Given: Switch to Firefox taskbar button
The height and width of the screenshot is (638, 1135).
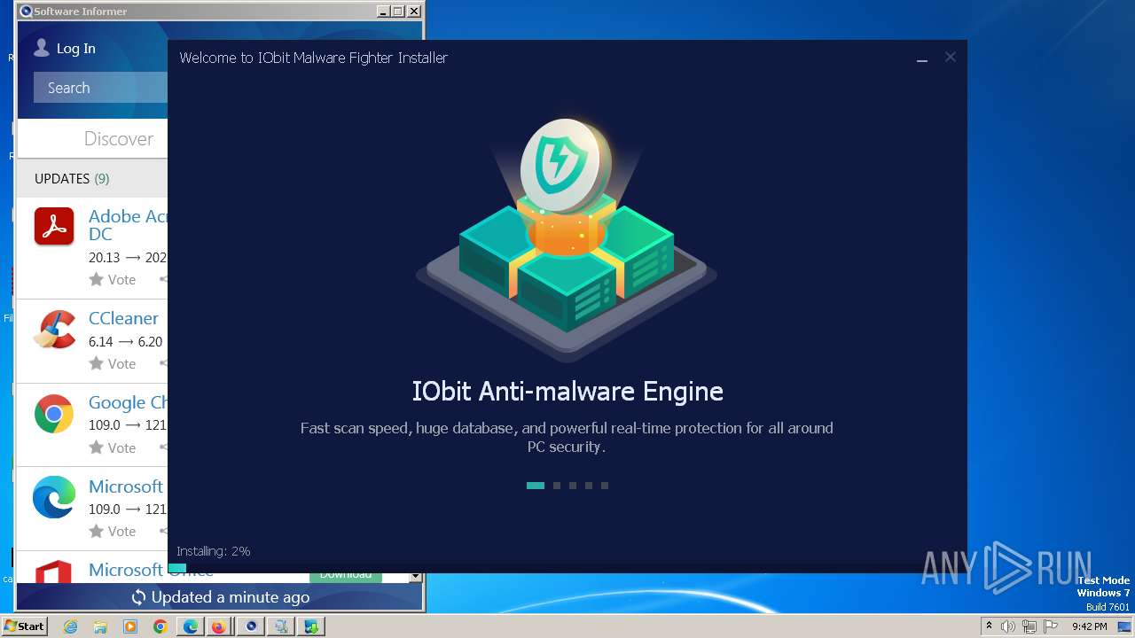Looking at the screenshot, I should pyautogui.click(x=218, y=626).
